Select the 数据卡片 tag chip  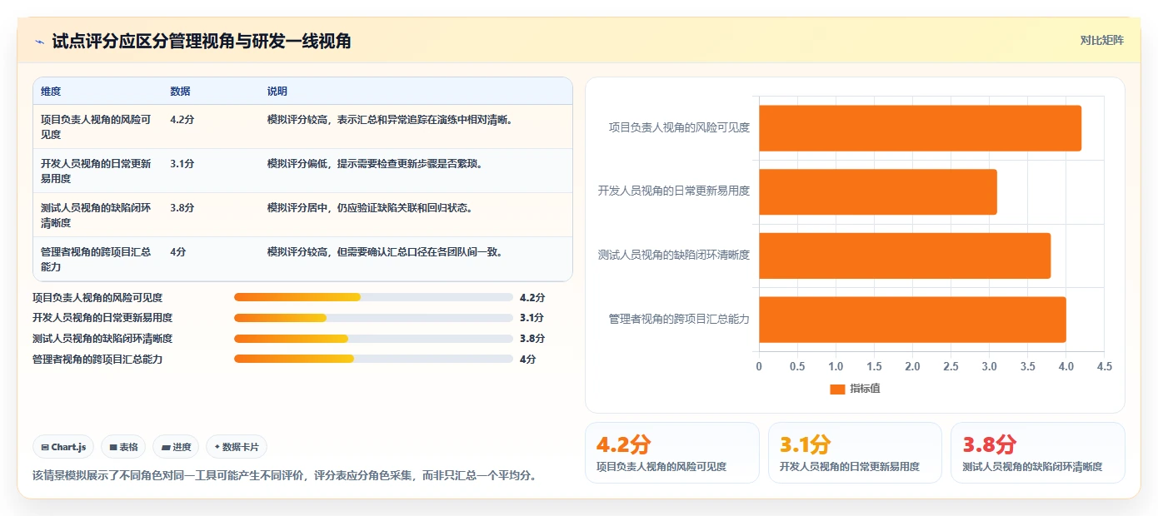[237, 447]
